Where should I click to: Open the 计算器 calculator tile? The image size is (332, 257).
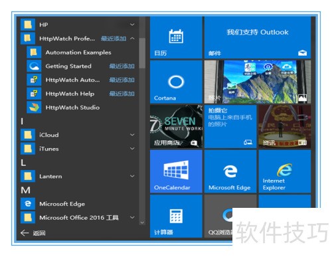pyautogui.click(x=176, y=216)
